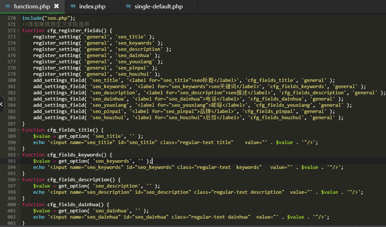Image resolution: width=386 pixels, height=227 pixels.
Task: Fold the cfg_fields_dainhua function at line 400
Action: point(18,205)
